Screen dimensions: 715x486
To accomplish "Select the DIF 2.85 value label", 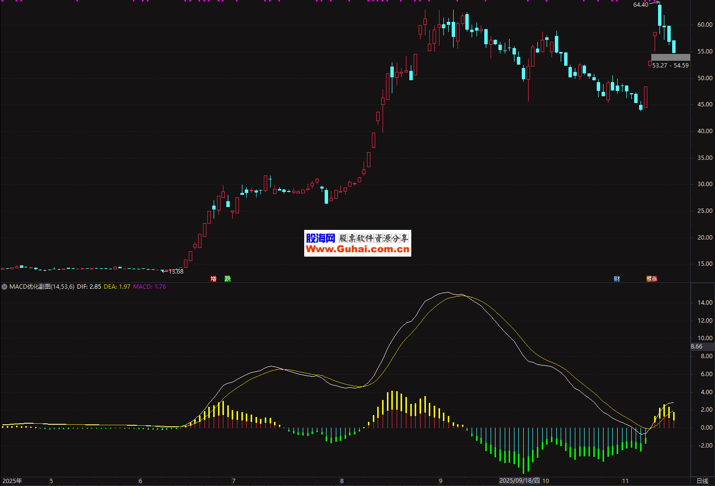I will coord(89,287).
